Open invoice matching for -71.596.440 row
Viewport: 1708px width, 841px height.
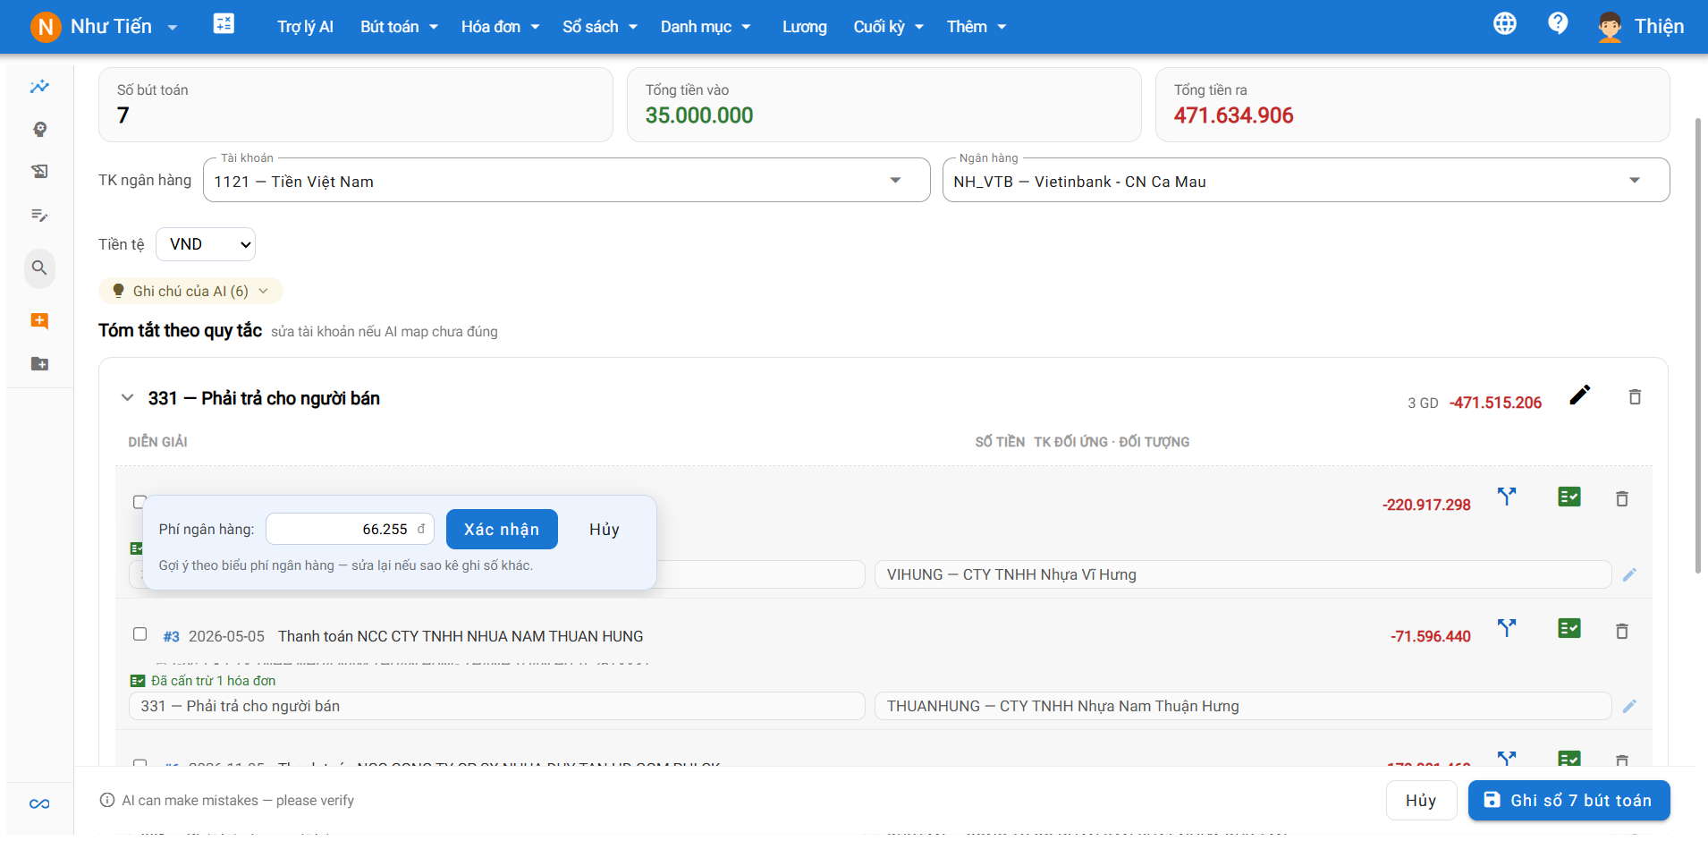click(x=1569, y=629)
